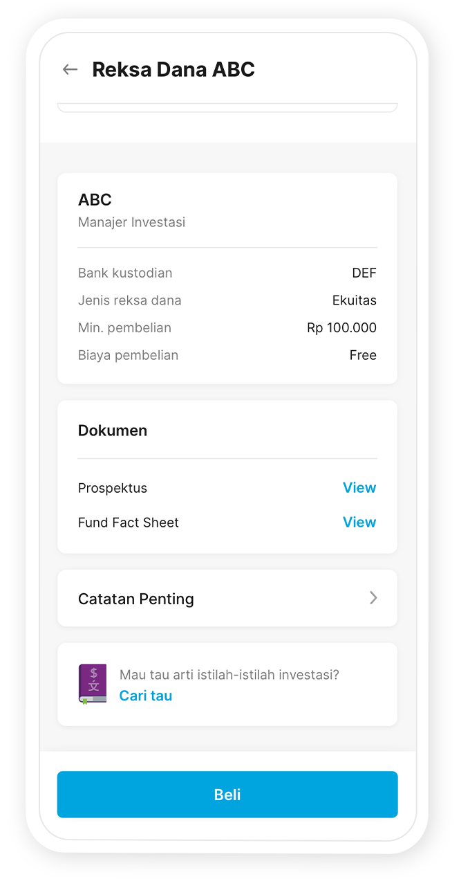Tap the Fund Fact Sheet label
The image size is (461, 879).
pyautogui.click(x=129, y=523)
